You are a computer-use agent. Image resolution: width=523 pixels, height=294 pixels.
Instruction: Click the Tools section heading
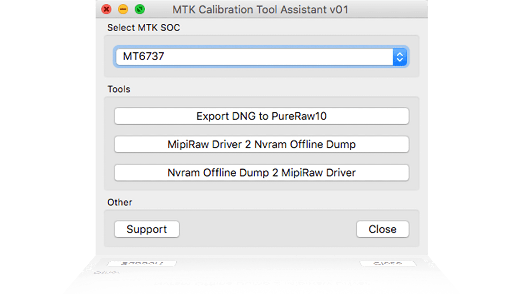(x=119, y=89)
